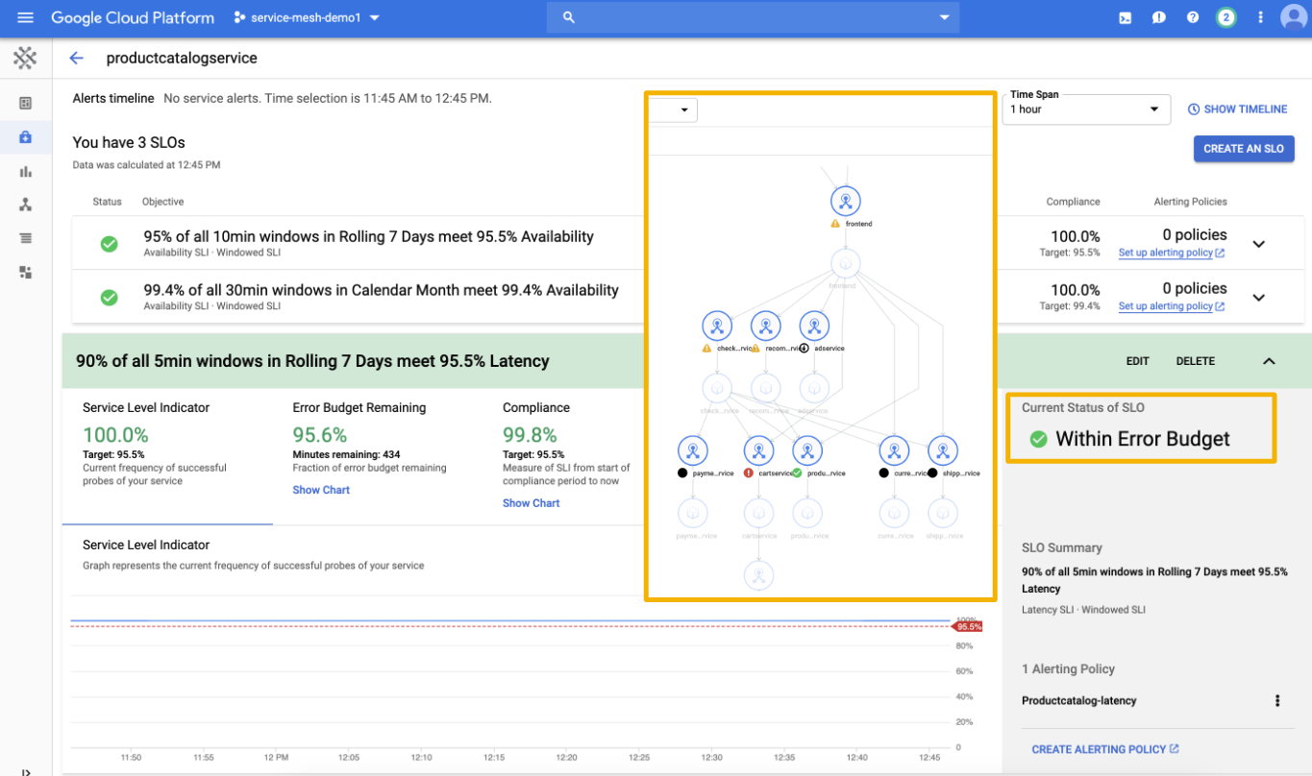Click the 95.5% threshold marker on chart
This screenshot has height=776, width=1312.
click(967, 626)
